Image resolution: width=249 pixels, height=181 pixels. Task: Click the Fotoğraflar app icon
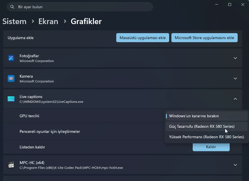[x=11, y=58]
